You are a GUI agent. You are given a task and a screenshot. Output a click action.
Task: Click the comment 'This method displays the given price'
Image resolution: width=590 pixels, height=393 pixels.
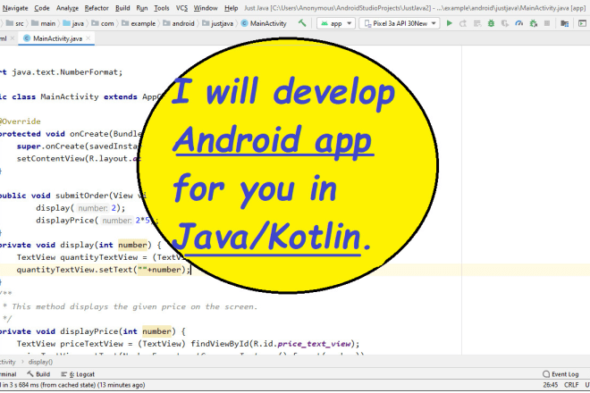pyautogui.click(x=134, y=306)
